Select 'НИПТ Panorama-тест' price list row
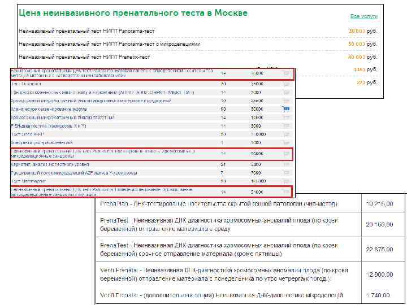Viewport: 407px width, 305px height. coord(198,31)
